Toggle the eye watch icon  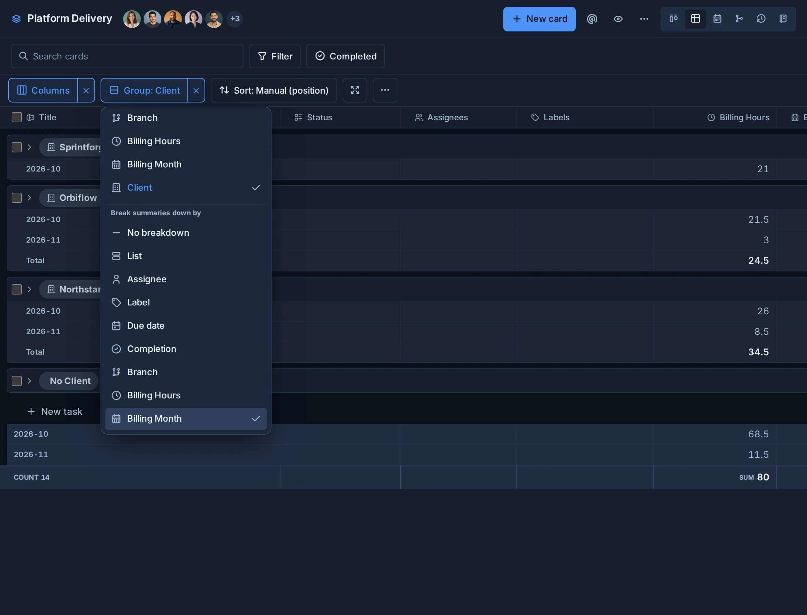pos(618,19)
